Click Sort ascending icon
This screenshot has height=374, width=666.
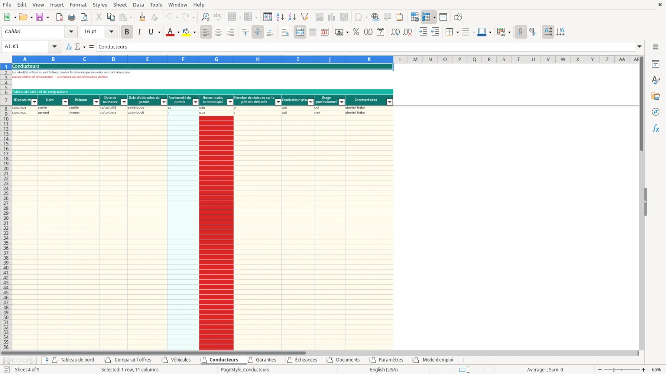click(280, 17)
